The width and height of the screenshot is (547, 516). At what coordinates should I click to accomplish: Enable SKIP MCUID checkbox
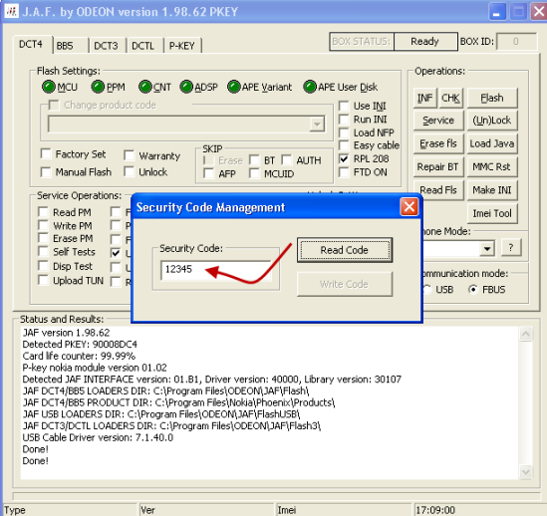[x=254, y=173]
